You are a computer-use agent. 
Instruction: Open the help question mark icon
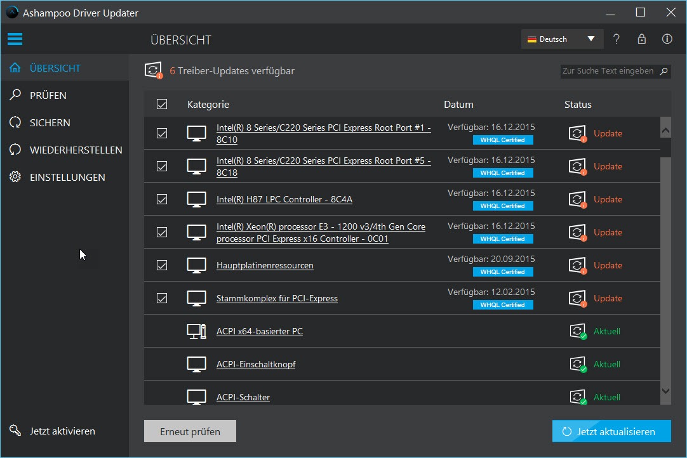tap(616, 39)
